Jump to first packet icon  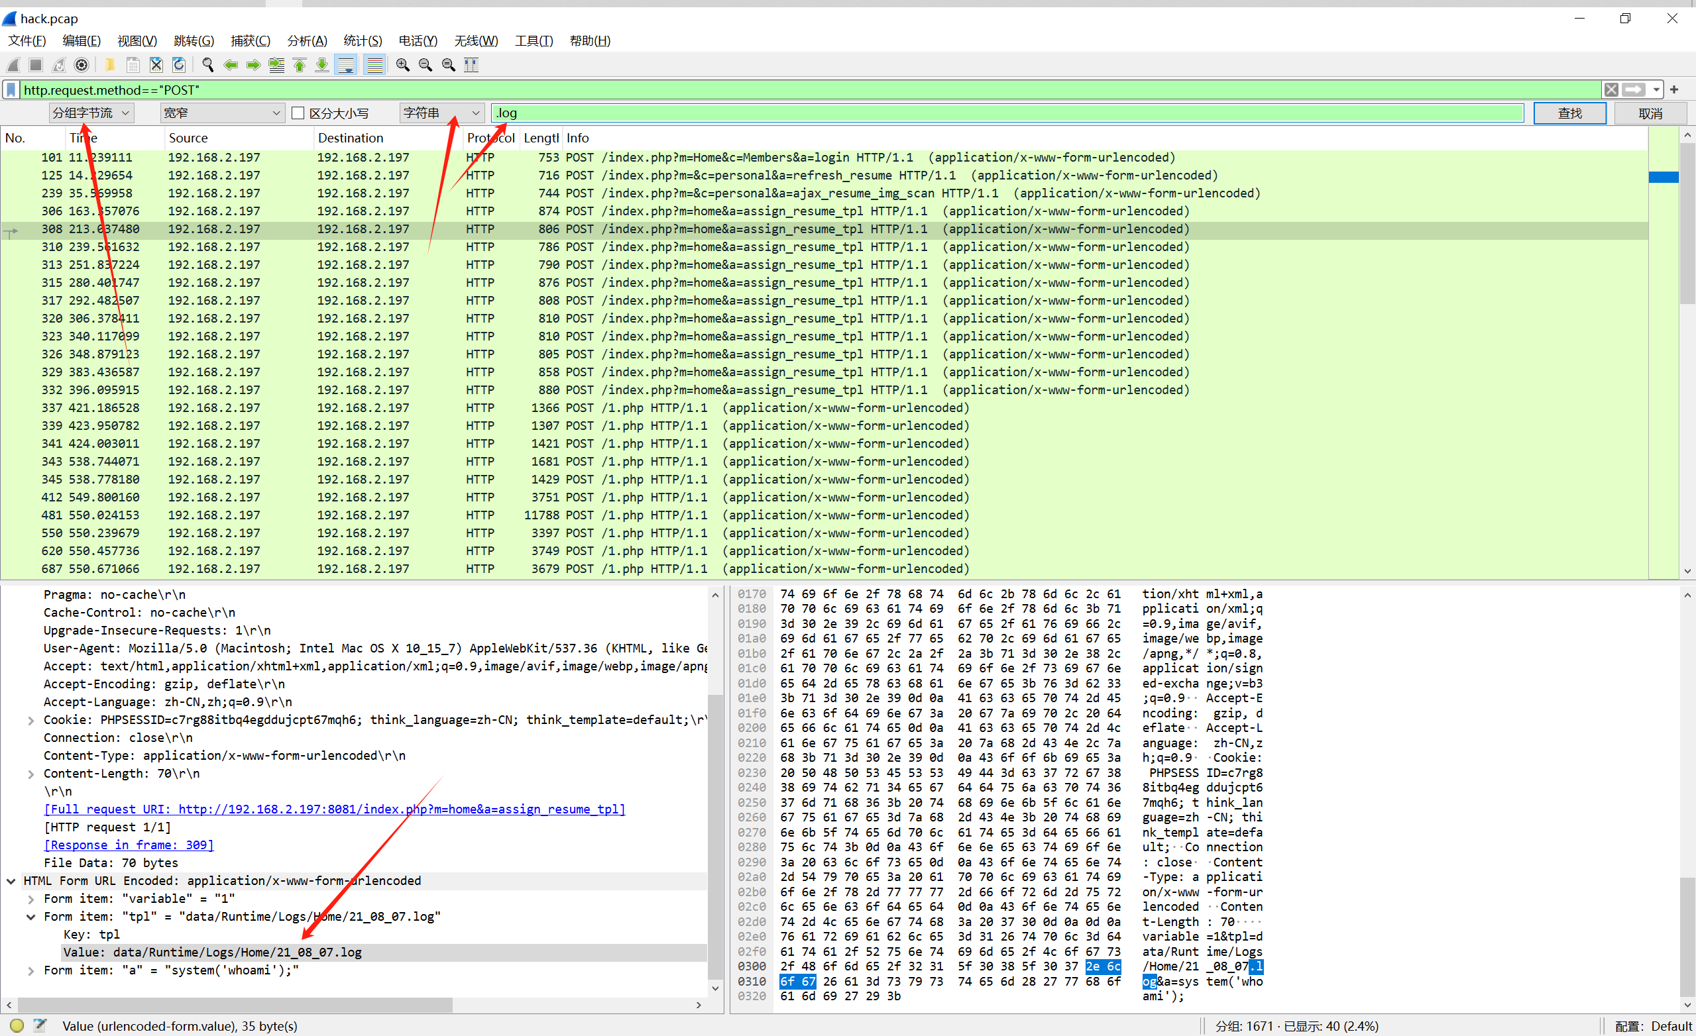point(300,66)
